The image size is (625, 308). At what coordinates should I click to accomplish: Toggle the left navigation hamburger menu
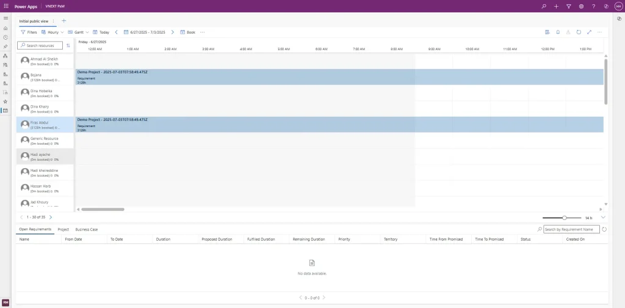[5, 18]
